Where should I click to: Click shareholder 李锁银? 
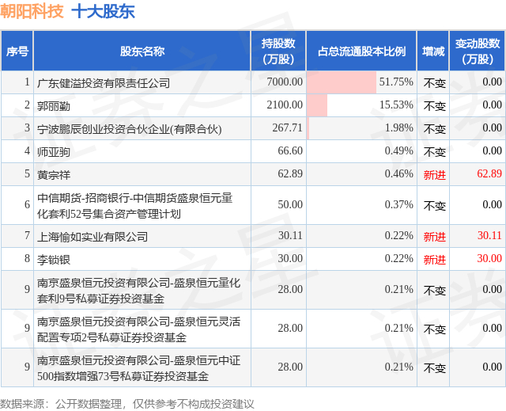coord(54,260)
